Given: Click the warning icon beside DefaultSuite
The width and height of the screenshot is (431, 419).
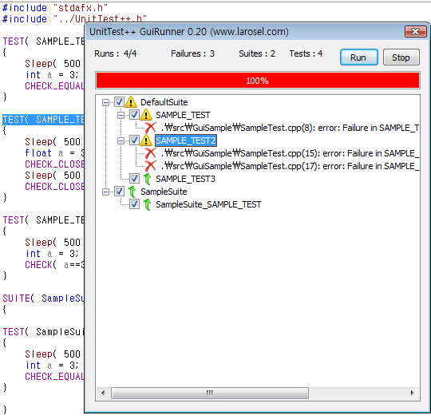Looking at the screenshot, I should [x=131, y=102].
